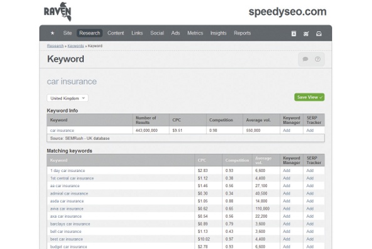Click the Raven logo
The image size is (372, 249).
58,12
